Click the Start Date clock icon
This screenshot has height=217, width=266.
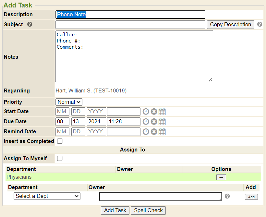[146, 112]
